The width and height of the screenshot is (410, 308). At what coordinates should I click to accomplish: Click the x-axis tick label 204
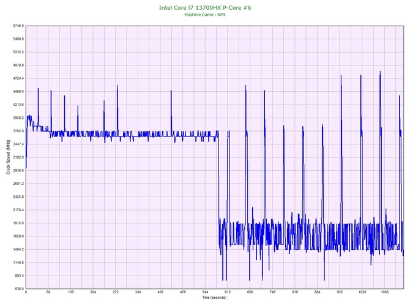[x=93, y=292]
